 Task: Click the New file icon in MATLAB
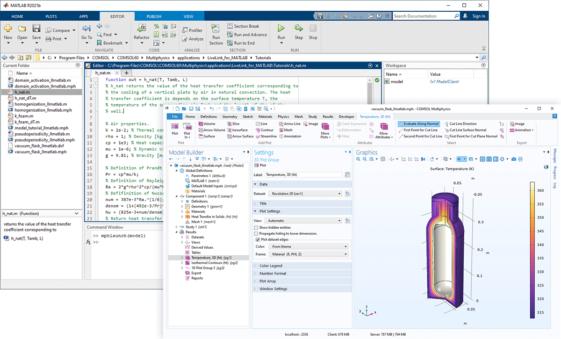(x=8, y=29)
